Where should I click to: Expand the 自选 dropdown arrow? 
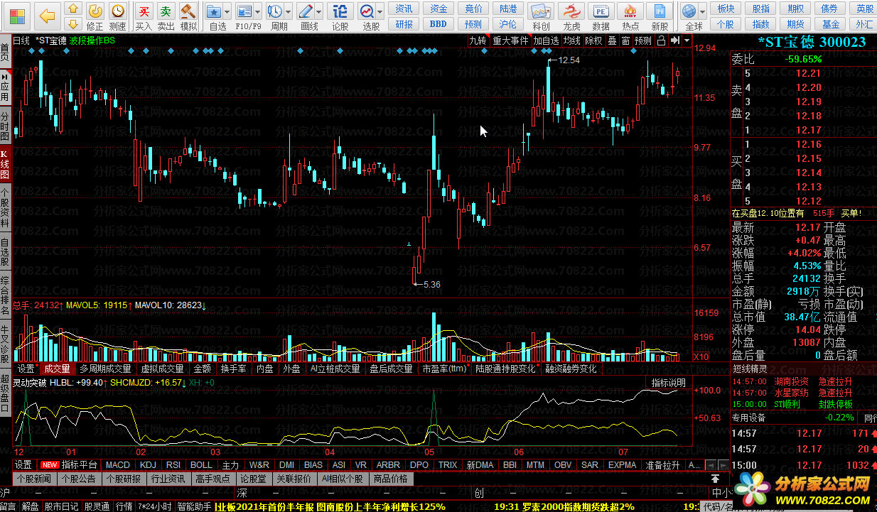(227, 12)
